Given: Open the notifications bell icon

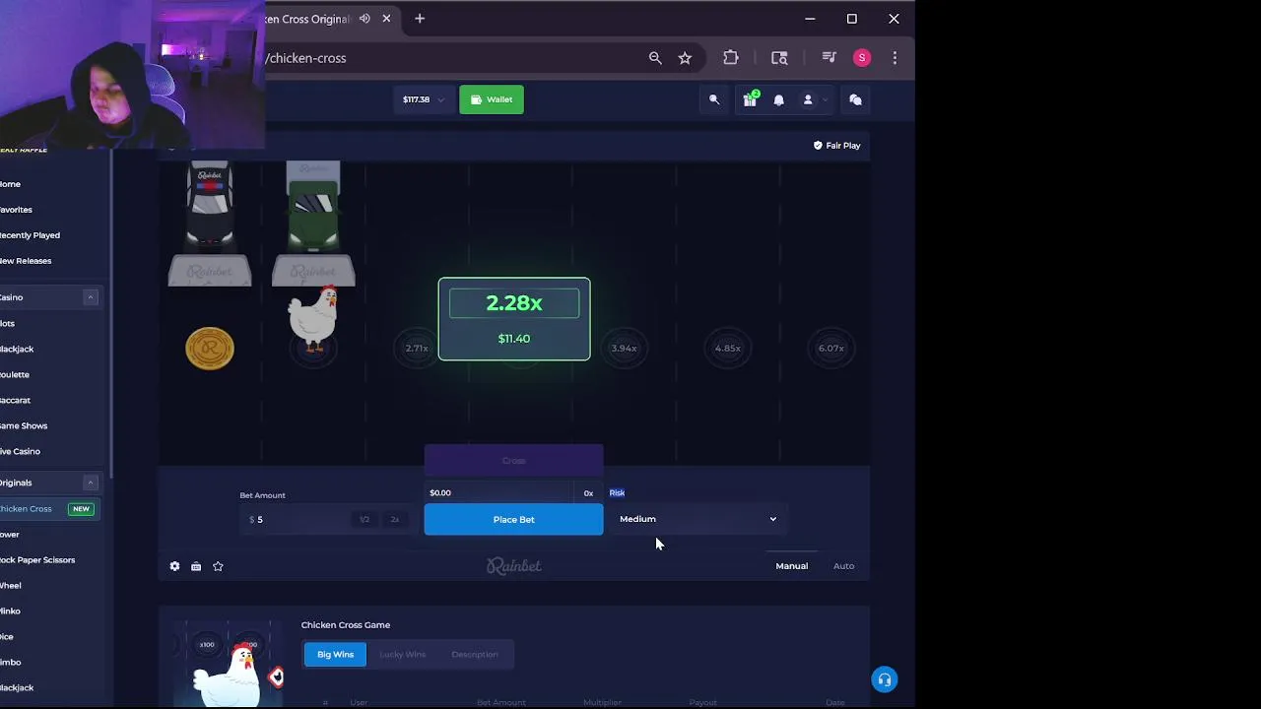Looking at the screenshot, I should (779, 99).
